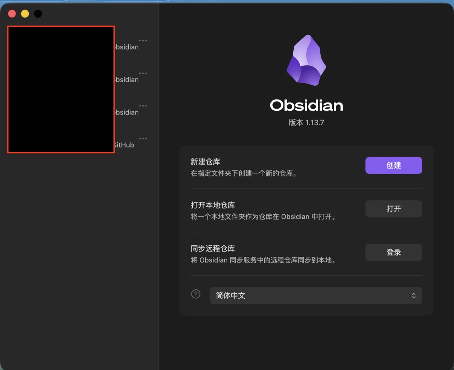Open the 简体中文 language dropdown
Viewport: 454px width, 370px height.
click(x=316, y=296)
